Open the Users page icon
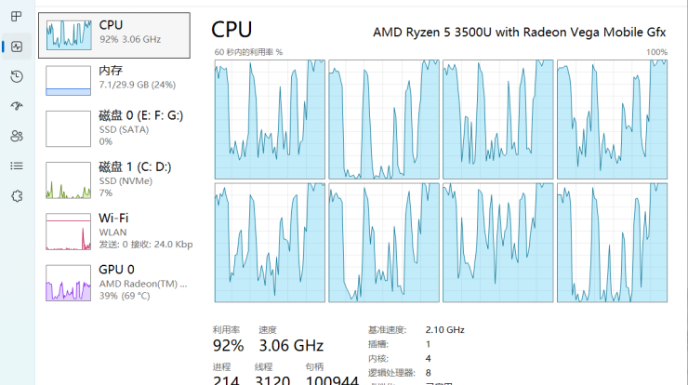 [16, 136]
